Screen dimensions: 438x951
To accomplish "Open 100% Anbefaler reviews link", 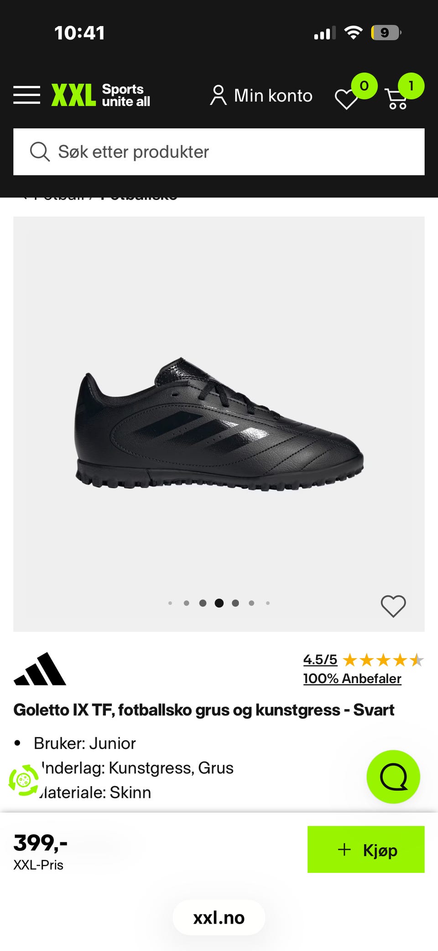I will [x=352, y=679].
